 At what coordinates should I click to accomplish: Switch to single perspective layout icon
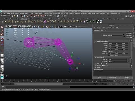click(x=2, y=56)
